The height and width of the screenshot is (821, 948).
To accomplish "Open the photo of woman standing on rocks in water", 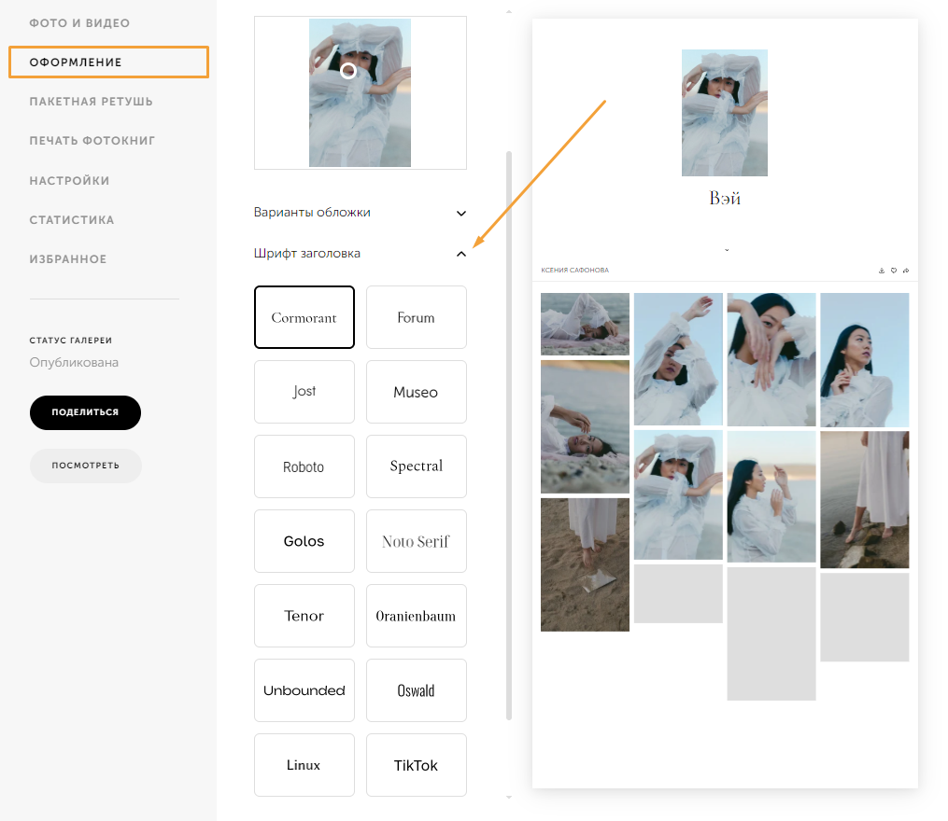I will tap(865, 500).
